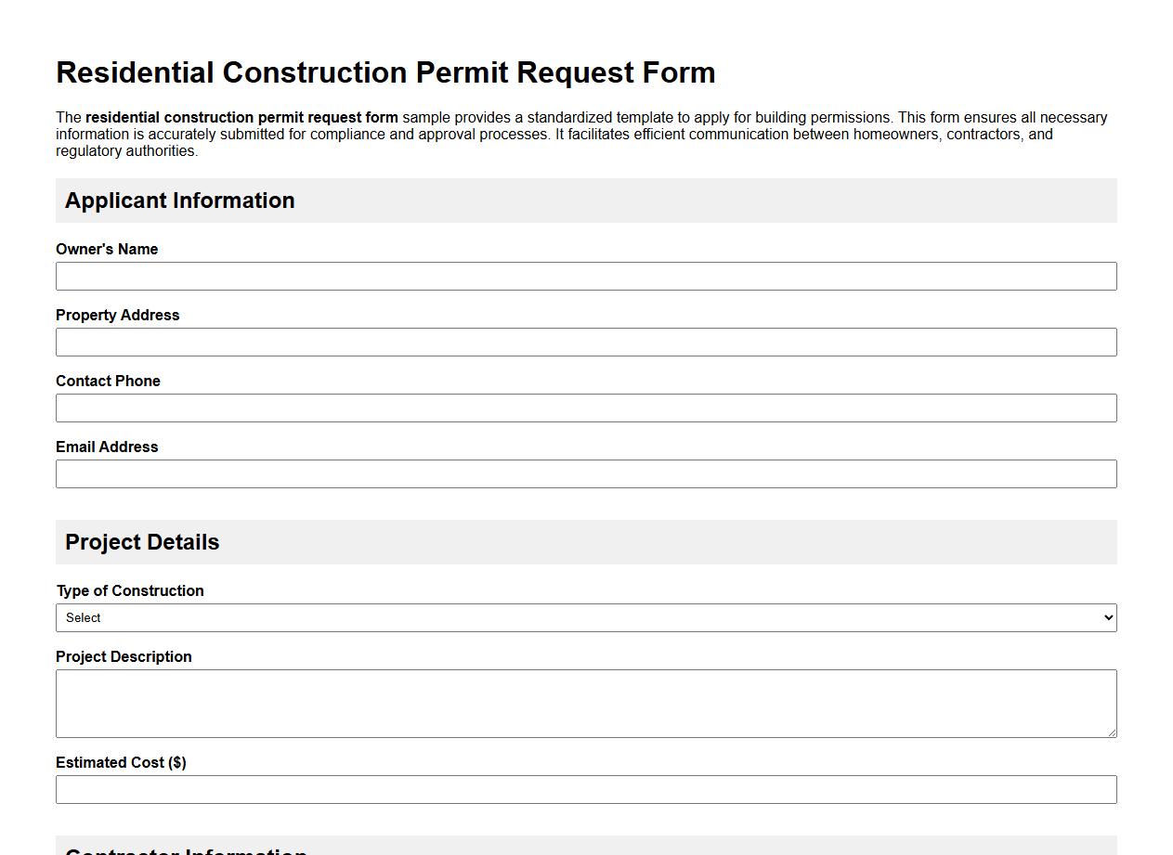
Task: Click the Contact Phone label
Action: 108,381
